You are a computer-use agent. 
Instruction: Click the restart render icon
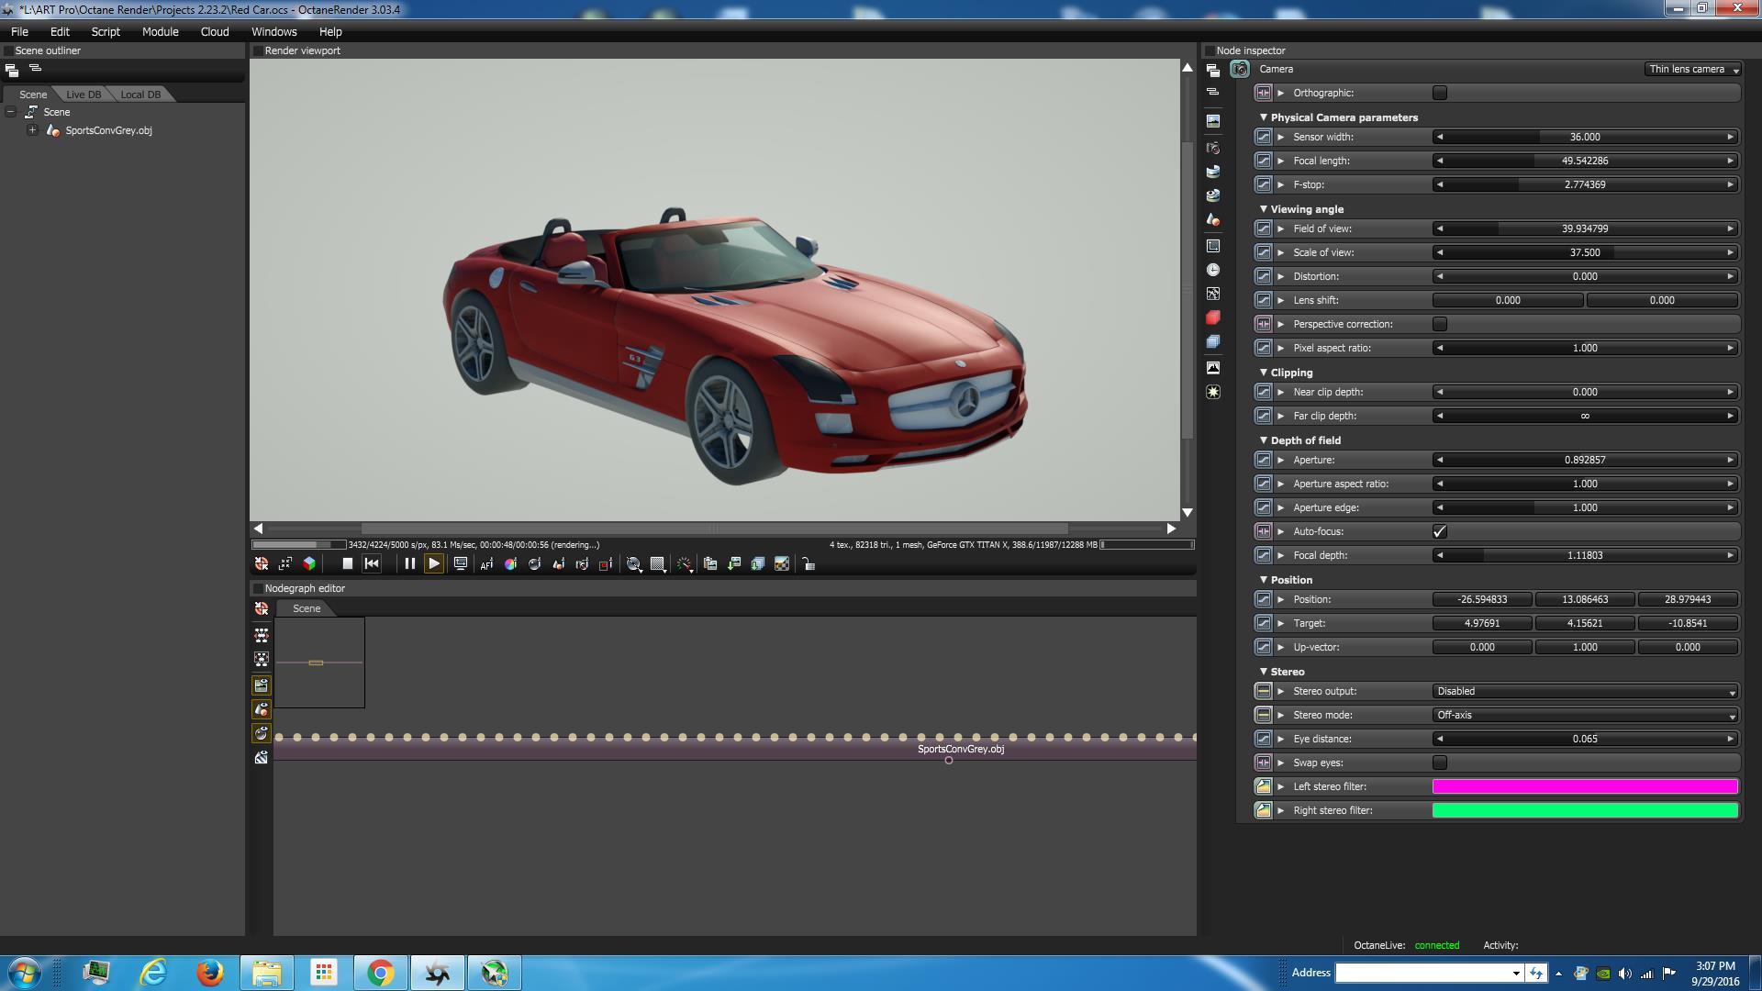(372, 564)
